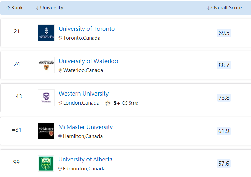Open the University of Waterloo link
Screen dimensions: 251x177
89,61
